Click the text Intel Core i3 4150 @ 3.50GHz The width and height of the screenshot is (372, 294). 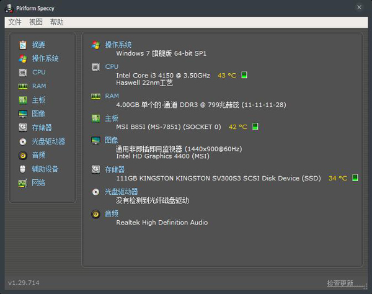(163, 76)
